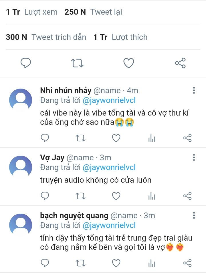Screen dimensions: 206x273
Task: Like Nhi nhún nhảy's reply
Action: point(116,138)
